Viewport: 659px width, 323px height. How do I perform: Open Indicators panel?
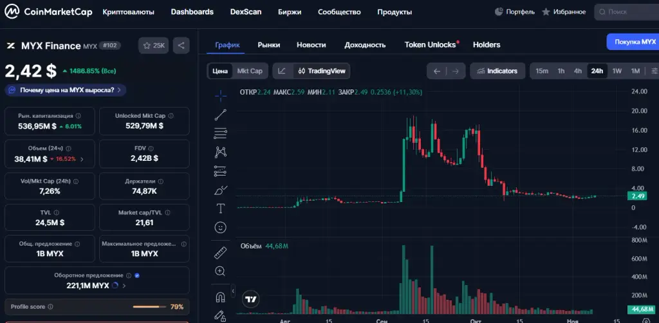coord(497,71)
